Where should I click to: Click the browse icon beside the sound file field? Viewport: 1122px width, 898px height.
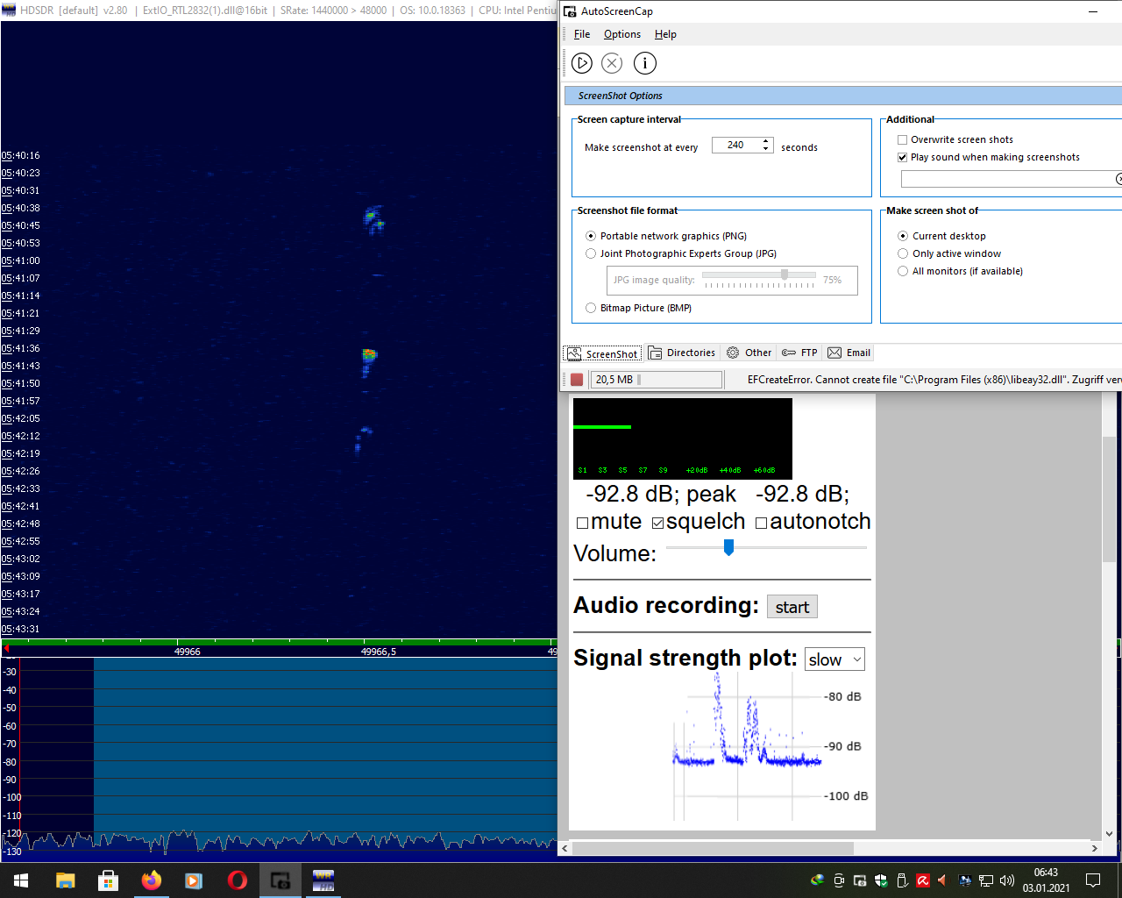[1118, 179]
